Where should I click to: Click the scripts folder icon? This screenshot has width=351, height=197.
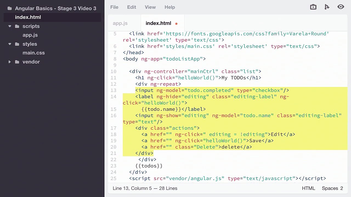(17, 26)
